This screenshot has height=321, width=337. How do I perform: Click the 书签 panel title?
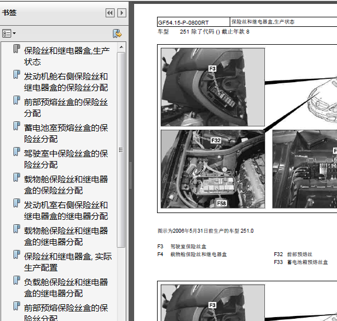click(10, 12)
